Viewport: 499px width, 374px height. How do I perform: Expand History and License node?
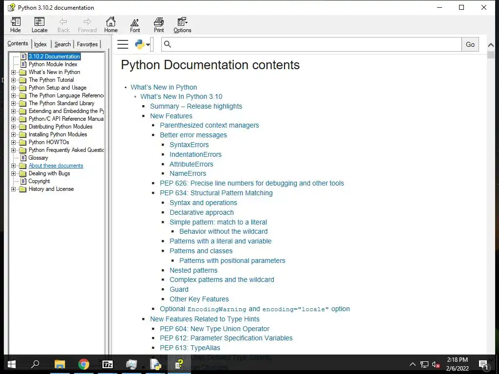tap(13, 189)
